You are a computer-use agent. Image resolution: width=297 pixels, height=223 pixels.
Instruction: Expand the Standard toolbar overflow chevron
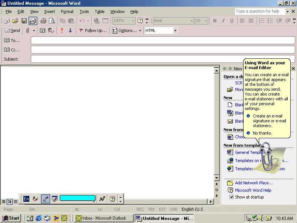[147, 21]
